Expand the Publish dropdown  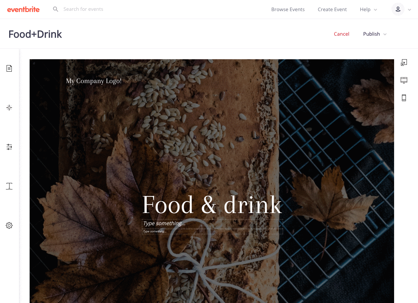click(375, 34)
